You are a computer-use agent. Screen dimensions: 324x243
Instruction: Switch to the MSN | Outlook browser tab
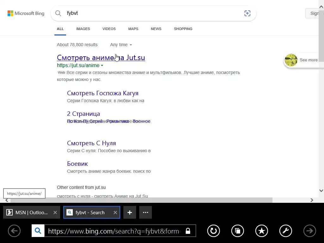[31, 212]
